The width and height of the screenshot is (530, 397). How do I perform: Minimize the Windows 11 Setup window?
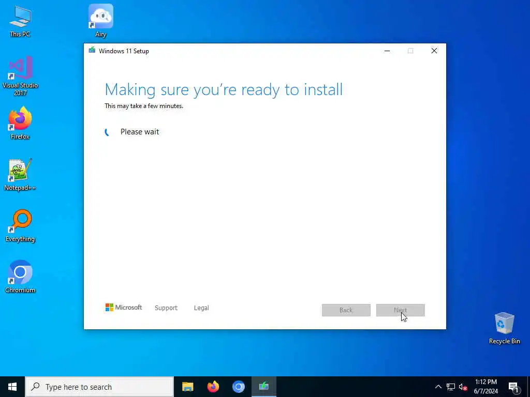tap(387, 51)
